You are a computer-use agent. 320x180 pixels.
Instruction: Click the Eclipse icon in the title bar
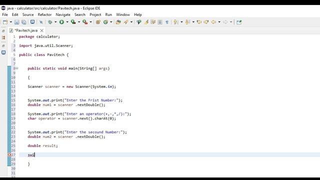coord(3,8)
